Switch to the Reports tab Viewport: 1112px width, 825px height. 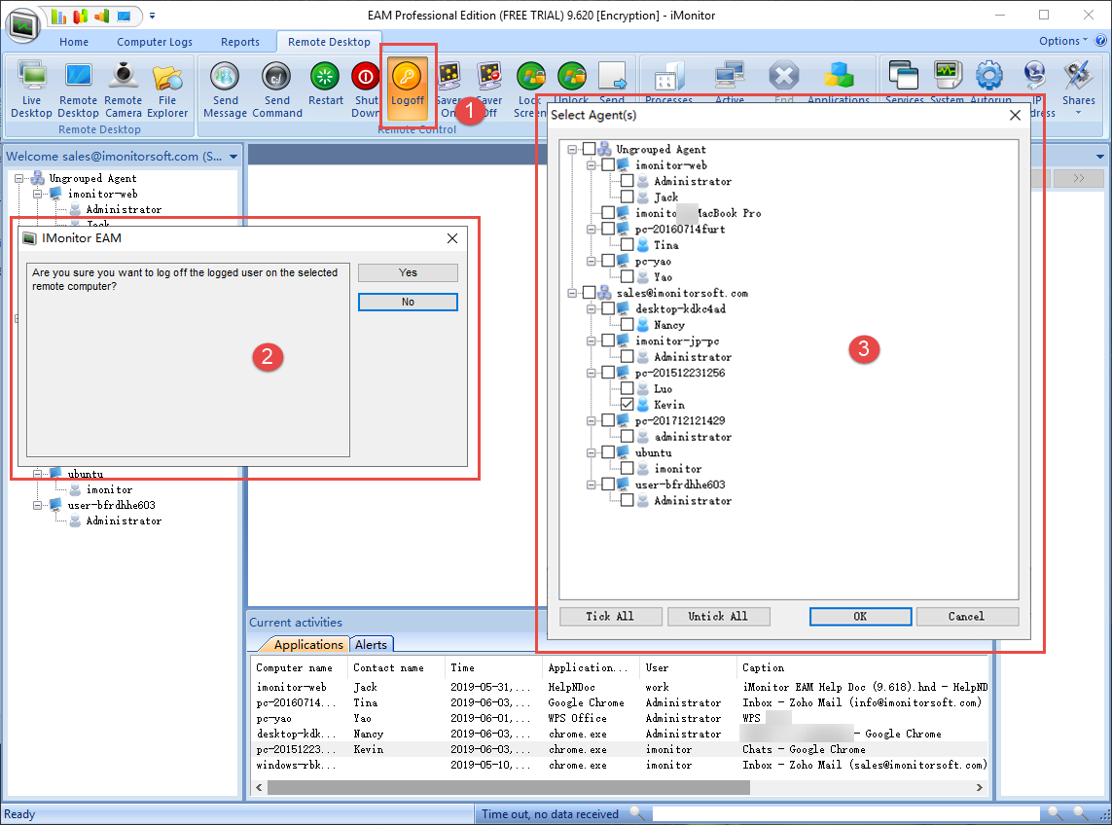coord(239,42)
